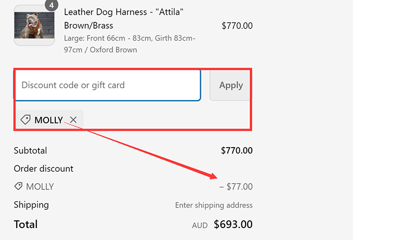Click the Large size variant description
This screenshot has width=417, height=240.
129,44
